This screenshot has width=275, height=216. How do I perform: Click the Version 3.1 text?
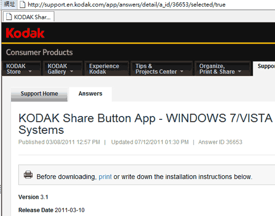click(x=33, y=197)
